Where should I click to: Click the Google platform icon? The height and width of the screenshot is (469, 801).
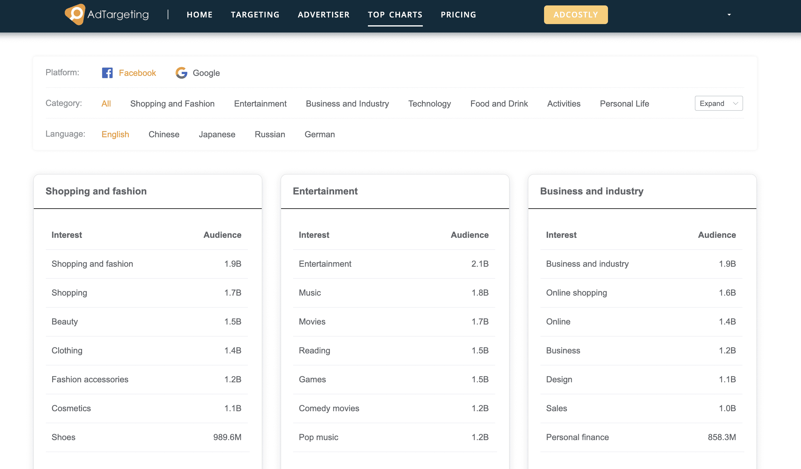tap(181, 73)
